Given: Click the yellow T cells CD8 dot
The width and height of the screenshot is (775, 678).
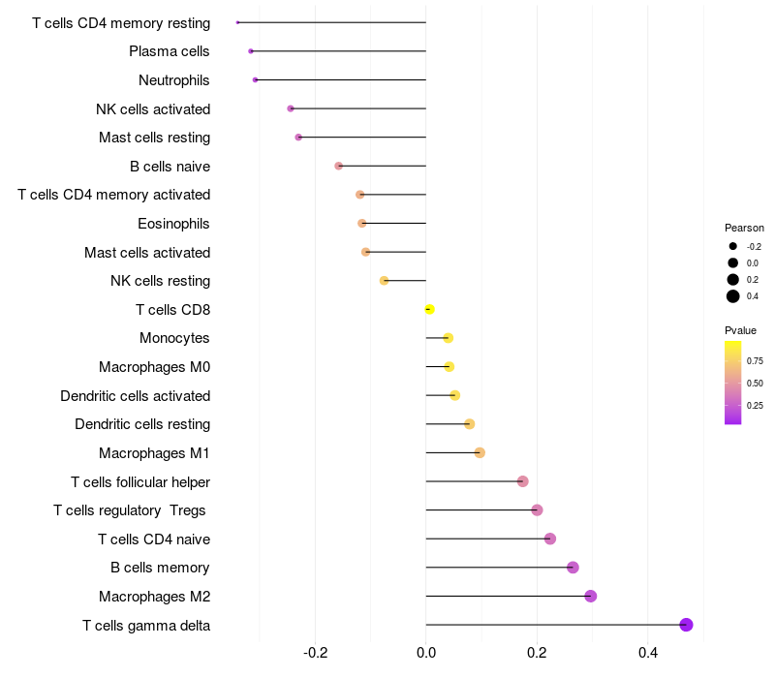Looking at the screenshot, I should [429, 310].
